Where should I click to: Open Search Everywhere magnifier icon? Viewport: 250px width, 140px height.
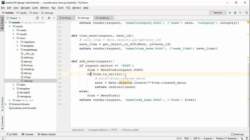[x=246, y=13]
